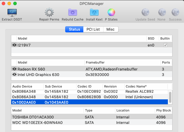Open the PCI List tab

(x=93, y=29)
